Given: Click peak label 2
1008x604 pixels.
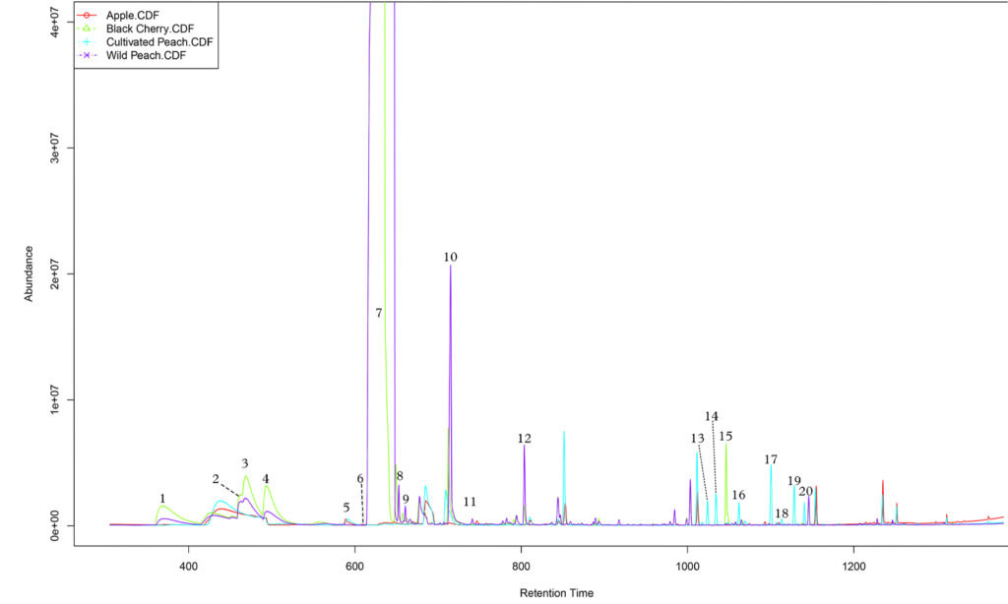Looking at the screenshot, I should 216,479.
